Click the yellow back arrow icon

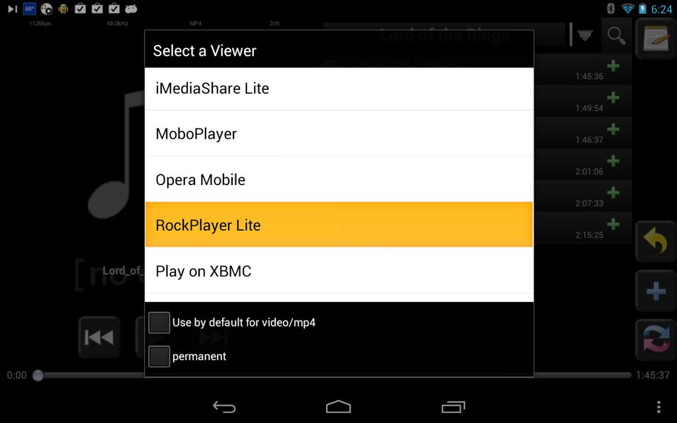point(656,241)
